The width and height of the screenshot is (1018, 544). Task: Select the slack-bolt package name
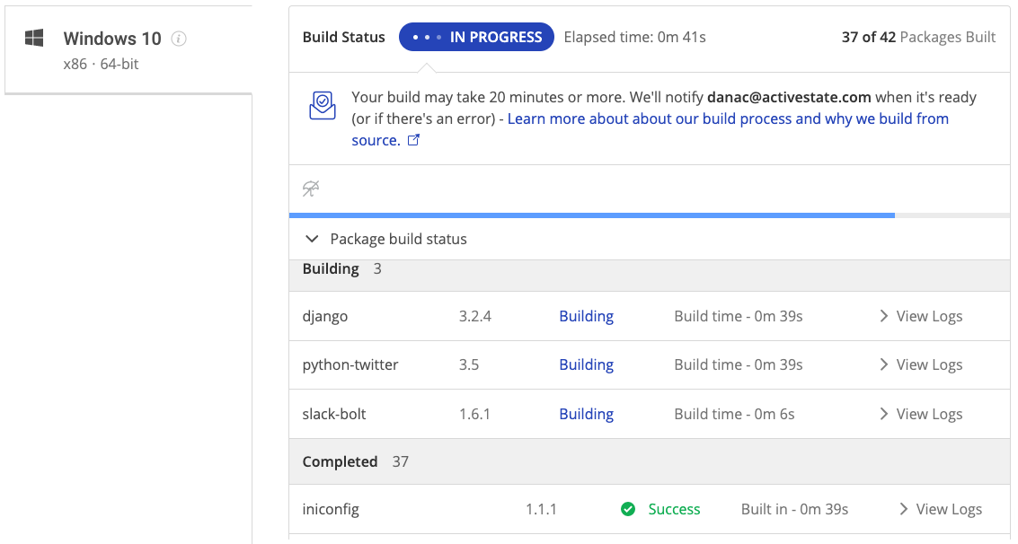[x=334, y=415]
